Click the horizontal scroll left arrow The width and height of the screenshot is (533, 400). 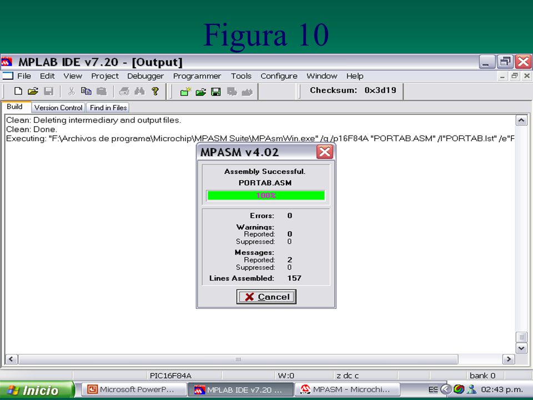(11, 359)
